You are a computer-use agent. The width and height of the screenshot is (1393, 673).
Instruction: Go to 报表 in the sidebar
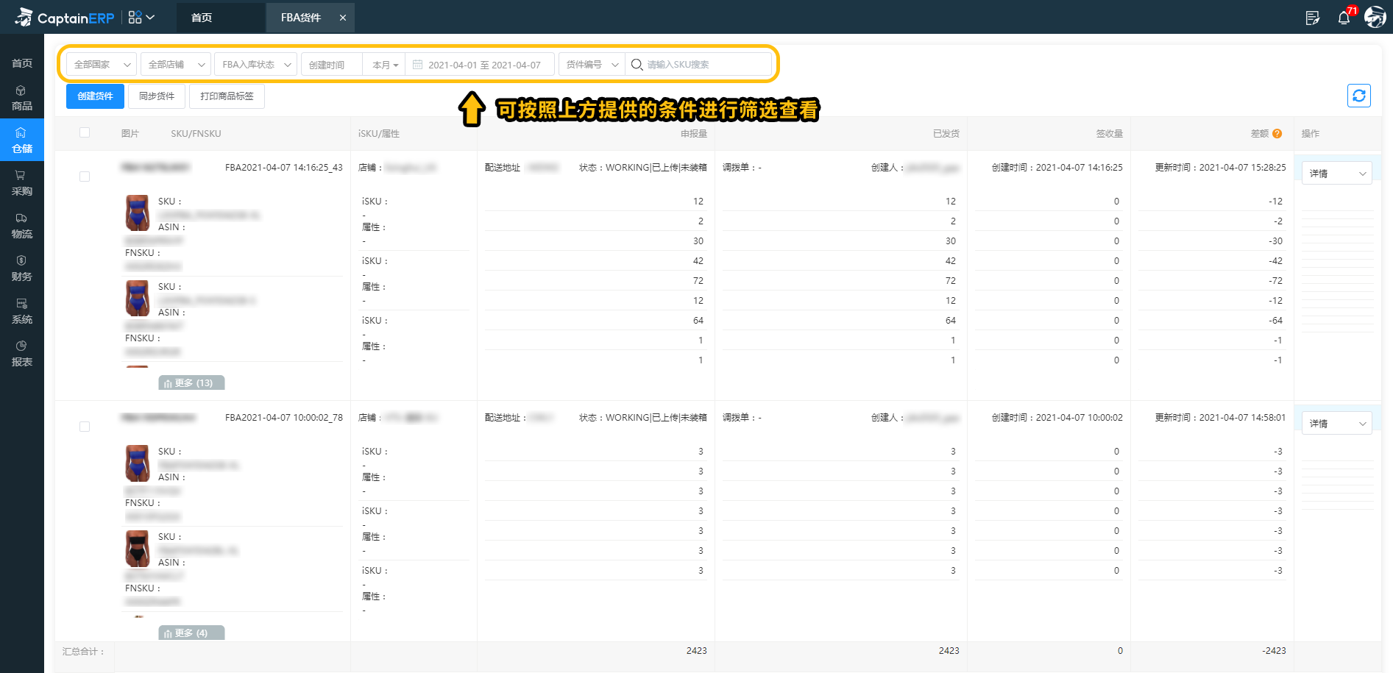click(x=21, y=354)
